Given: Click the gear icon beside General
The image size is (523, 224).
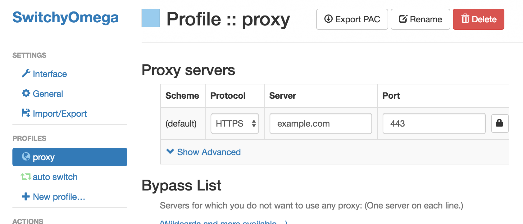Looking at the screenshot, I should (26, 93).
